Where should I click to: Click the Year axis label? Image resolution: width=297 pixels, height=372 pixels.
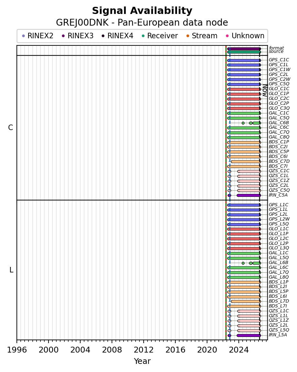tap(142, 361)
